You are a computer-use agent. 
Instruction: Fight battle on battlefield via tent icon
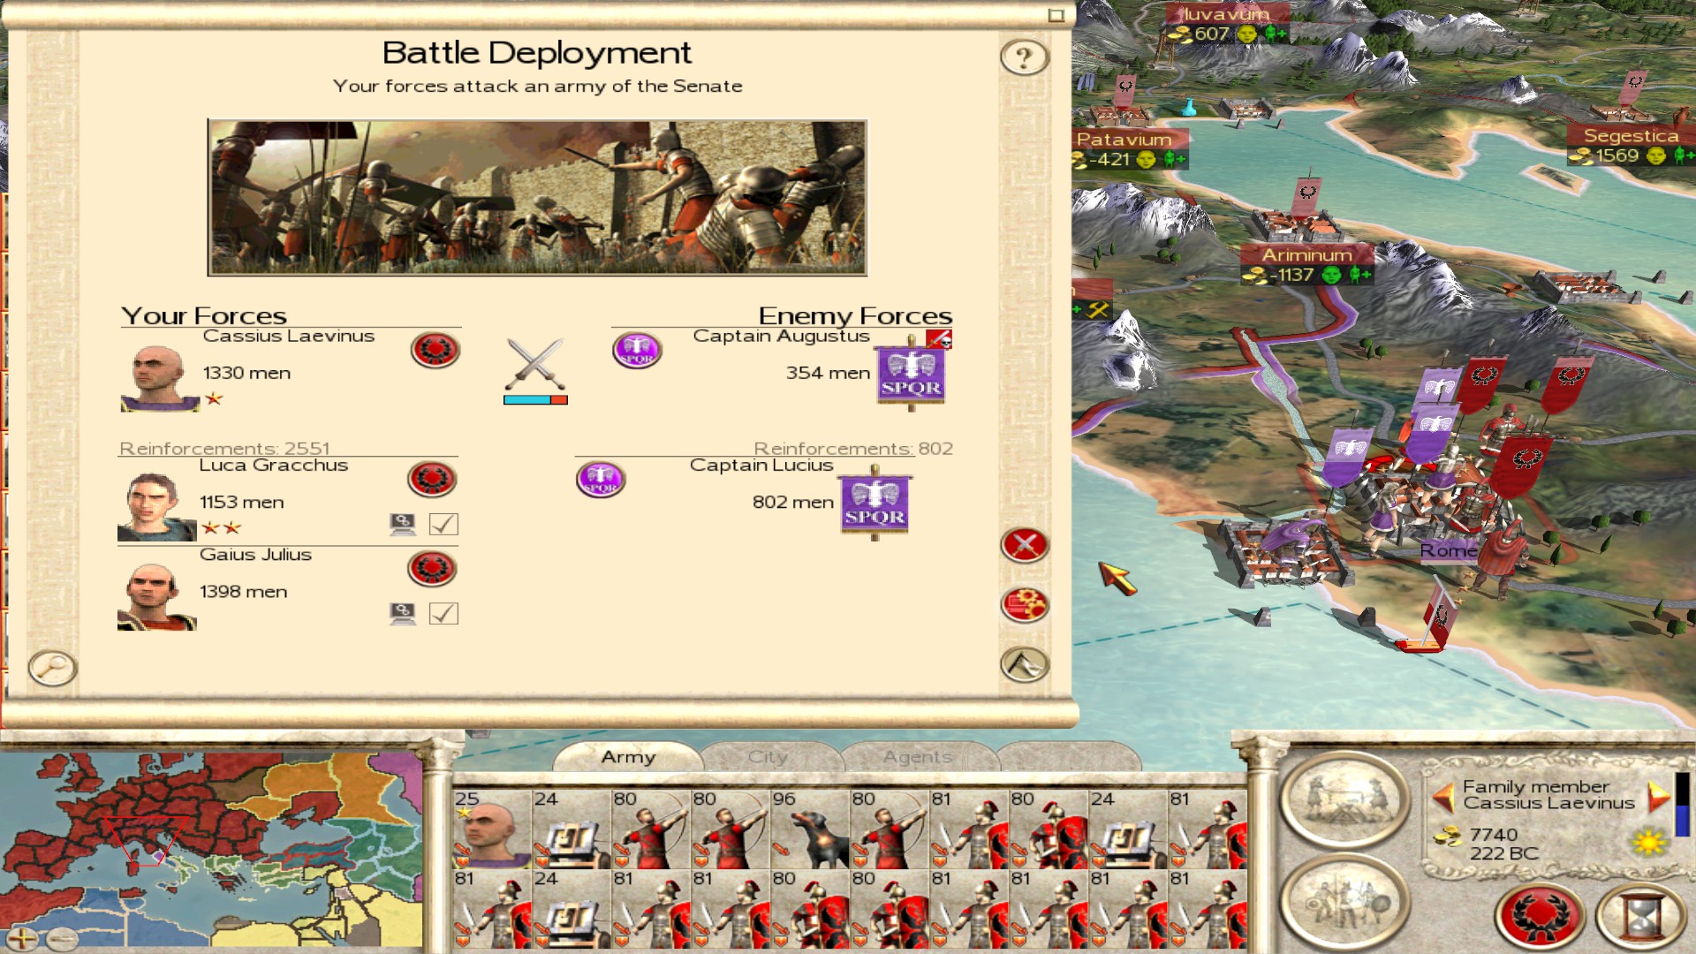tap(1025, 664)
